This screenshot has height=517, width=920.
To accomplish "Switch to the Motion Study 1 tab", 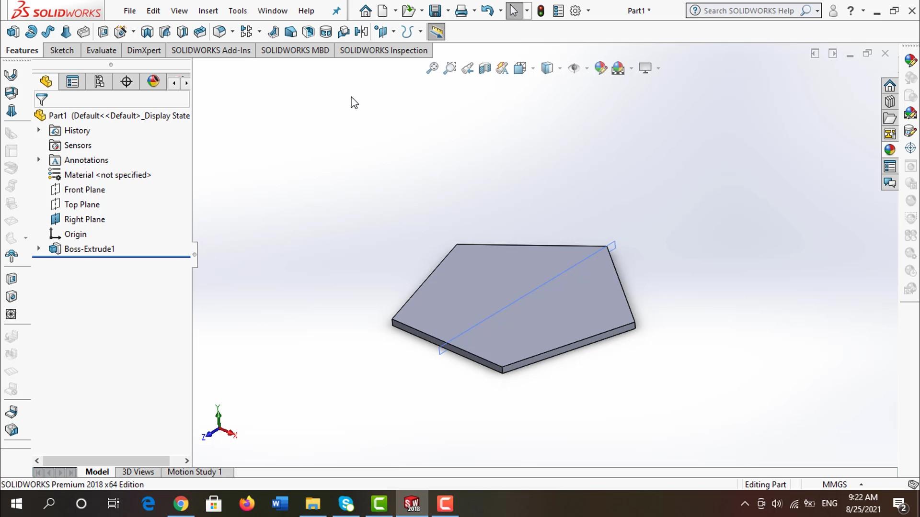I will pyautogui.click(x=195, y=472).
